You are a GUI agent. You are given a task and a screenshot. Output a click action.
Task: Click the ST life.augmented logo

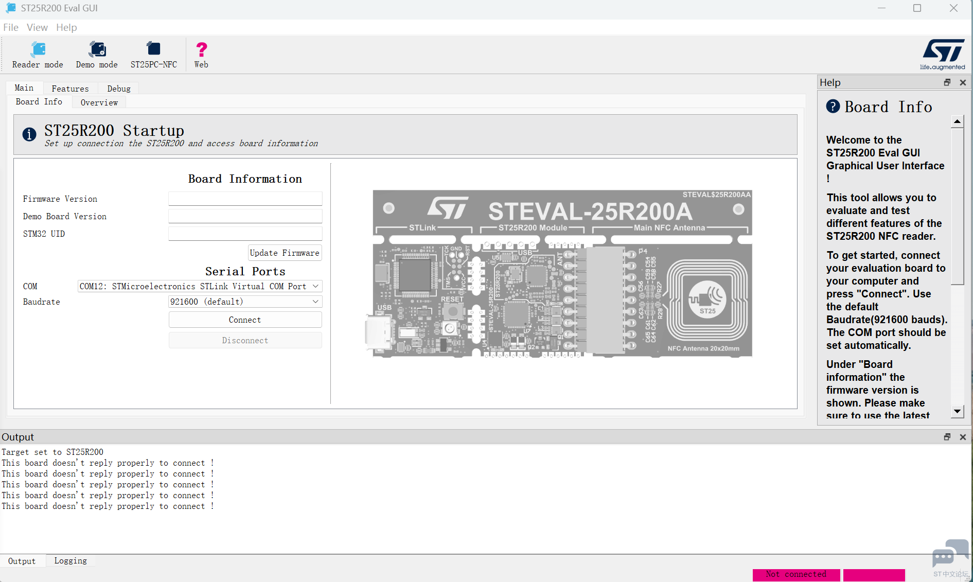pos(943,54)
